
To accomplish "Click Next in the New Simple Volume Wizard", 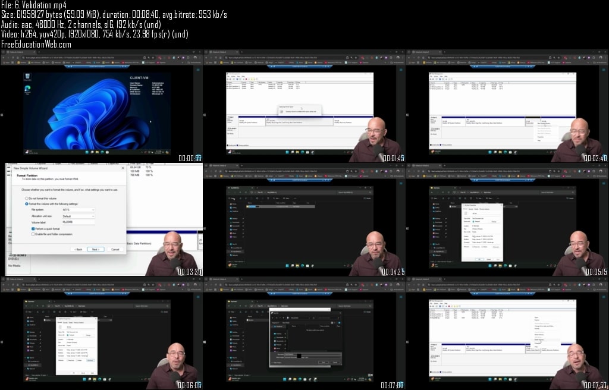I will 96,249.
